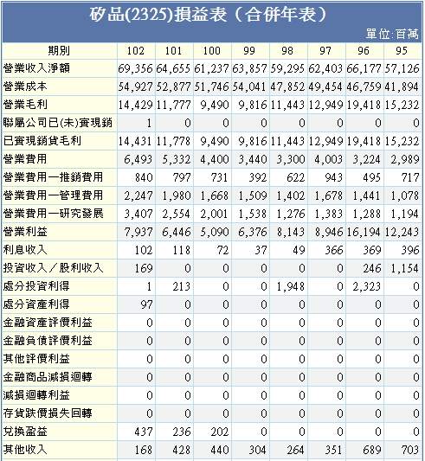Click R&D expense value 1,194
425x461 pixels.
405,214
